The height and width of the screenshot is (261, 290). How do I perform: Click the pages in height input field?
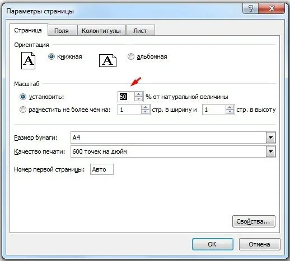coord(214,110)
